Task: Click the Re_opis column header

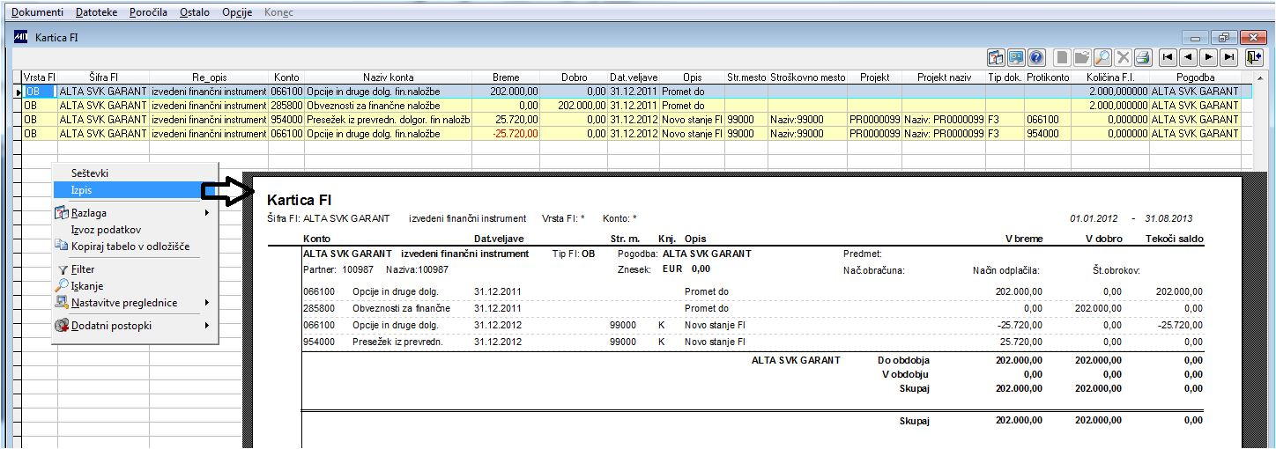Action: (209, 77)
